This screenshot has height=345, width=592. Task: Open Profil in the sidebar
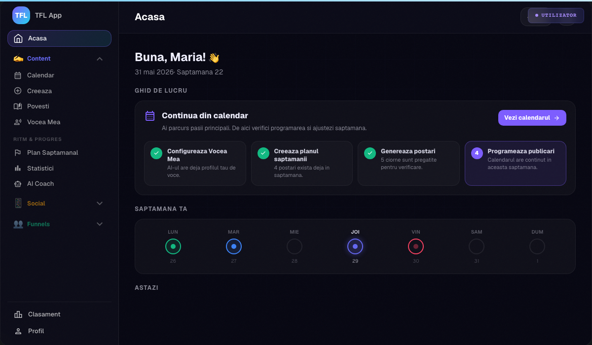(59, 331)
